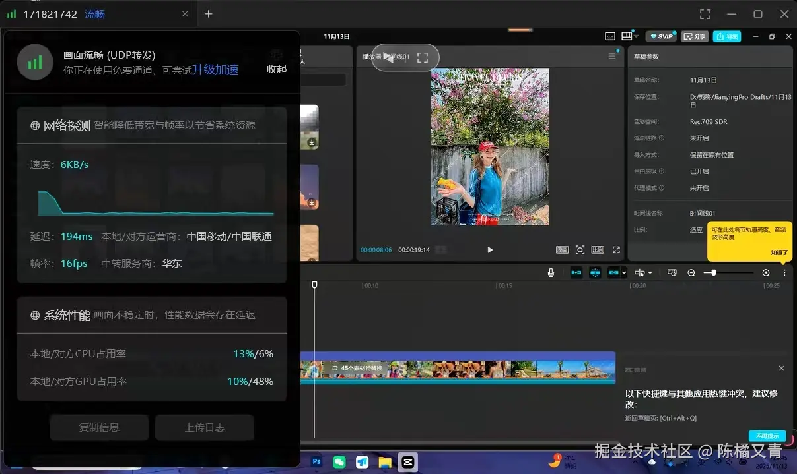Click the 比例 ratio icon in player
This screenshot has height=474, width=797.
pos(598,250)
